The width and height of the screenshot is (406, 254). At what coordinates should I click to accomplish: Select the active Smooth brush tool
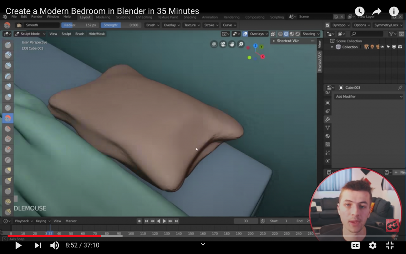[8, 118]
